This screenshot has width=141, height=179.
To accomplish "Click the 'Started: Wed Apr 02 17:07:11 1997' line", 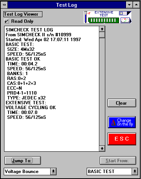I will pos(43,40).
